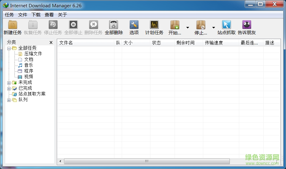Select 队列 folder in tree
Image resolution: width=286 pixels, height=169 pixels.
tap(23, 100)
